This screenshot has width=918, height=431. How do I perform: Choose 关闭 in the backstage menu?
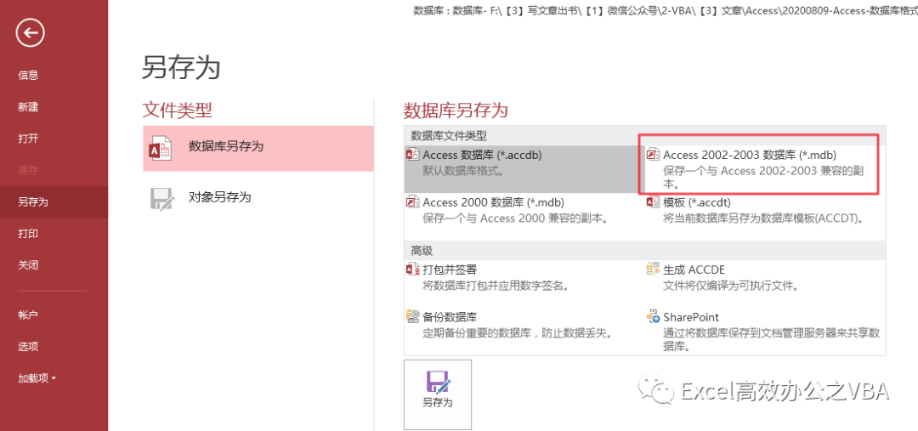[28, 265]
